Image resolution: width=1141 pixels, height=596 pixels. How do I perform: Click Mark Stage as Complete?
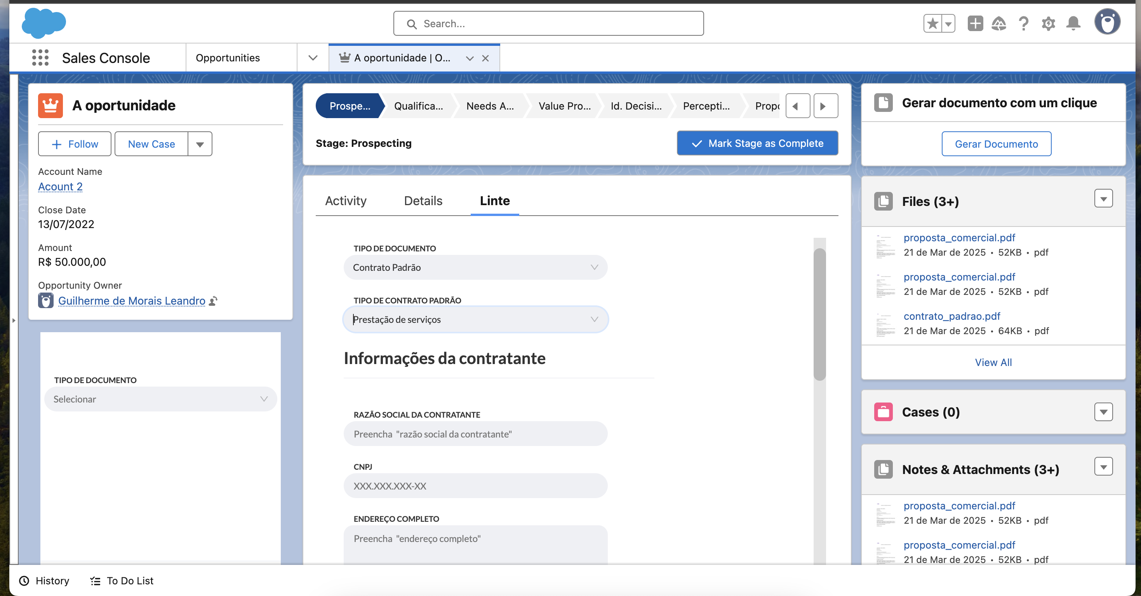(x=757, y=143)
